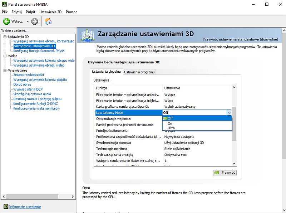This screenshot has width=286, height=213.
Task: Open Wyreguluj ustawienia obrazu, korzystając tree item
Action: coord(44,41)
